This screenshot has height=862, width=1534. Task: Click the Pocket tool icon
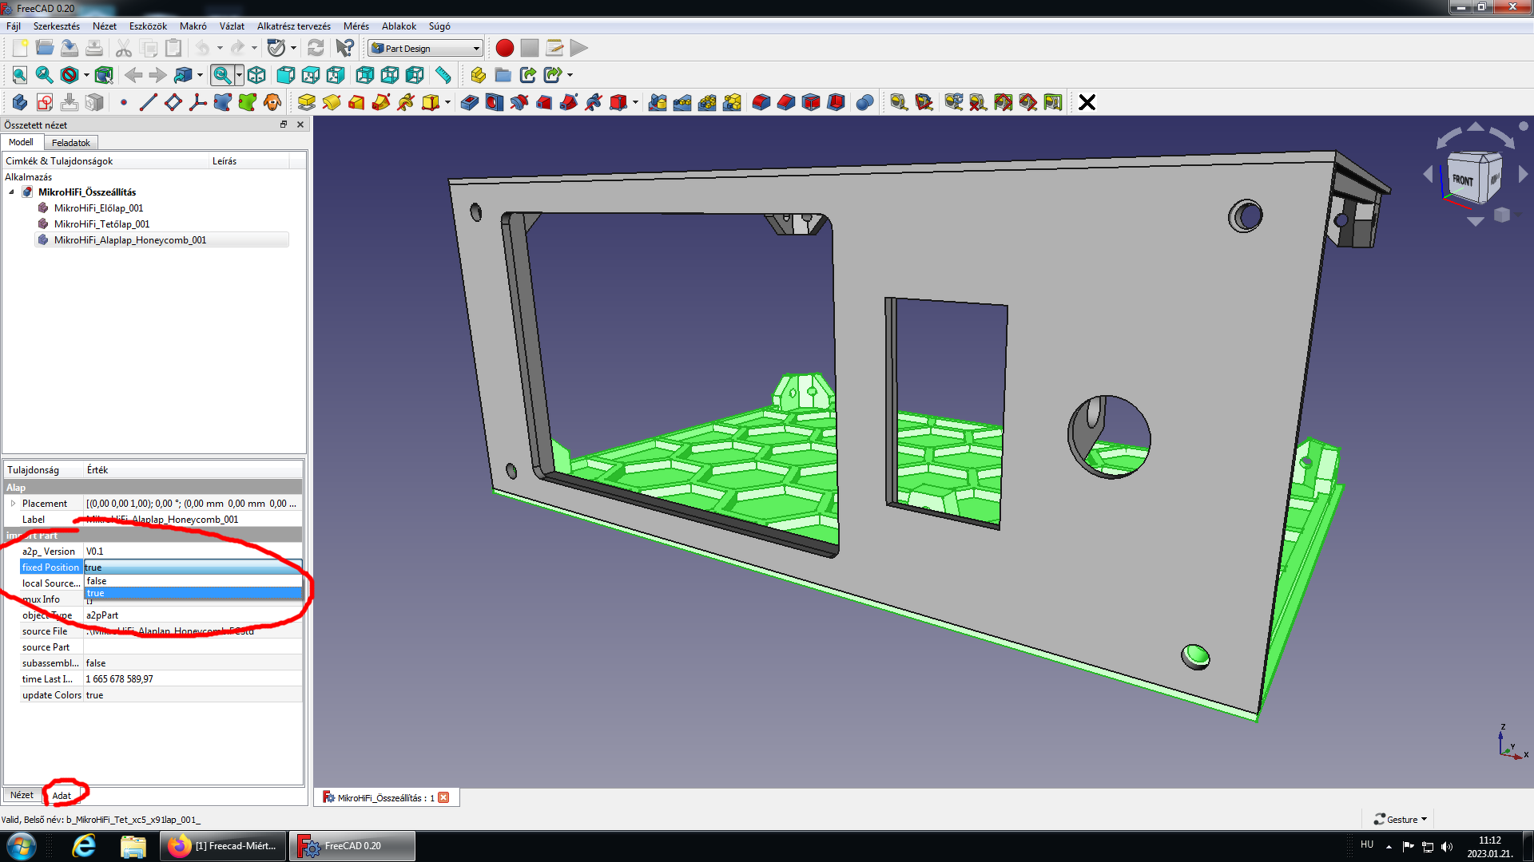point(470,102)
